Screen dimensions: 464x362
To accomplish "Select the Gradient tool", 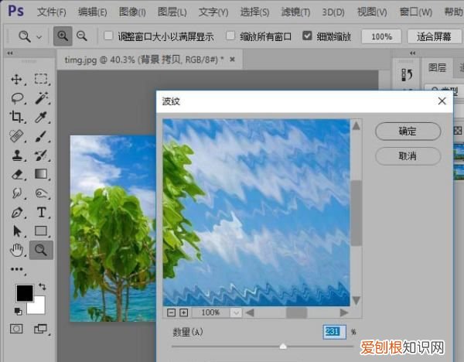I will 41,174.
